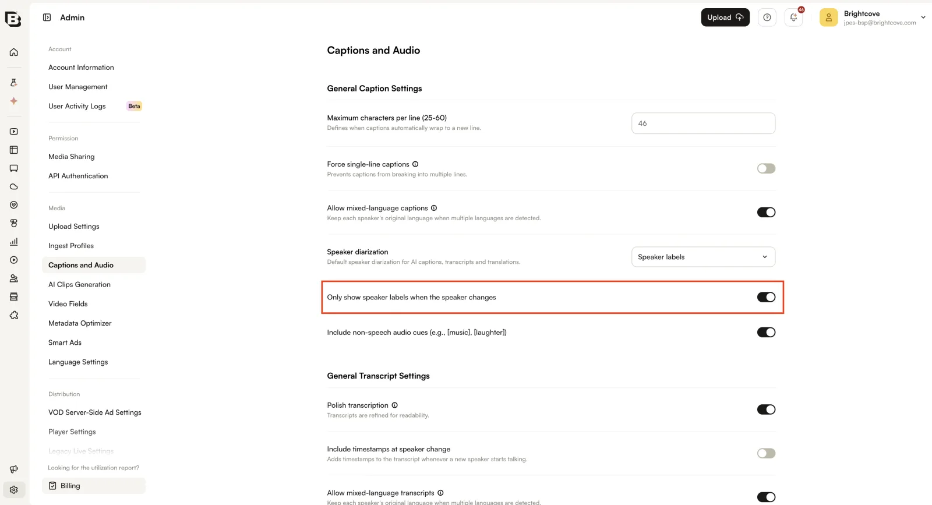The height and width of the screenshot is (505, 932).
Task: Go to User Management
Action: 78,87
